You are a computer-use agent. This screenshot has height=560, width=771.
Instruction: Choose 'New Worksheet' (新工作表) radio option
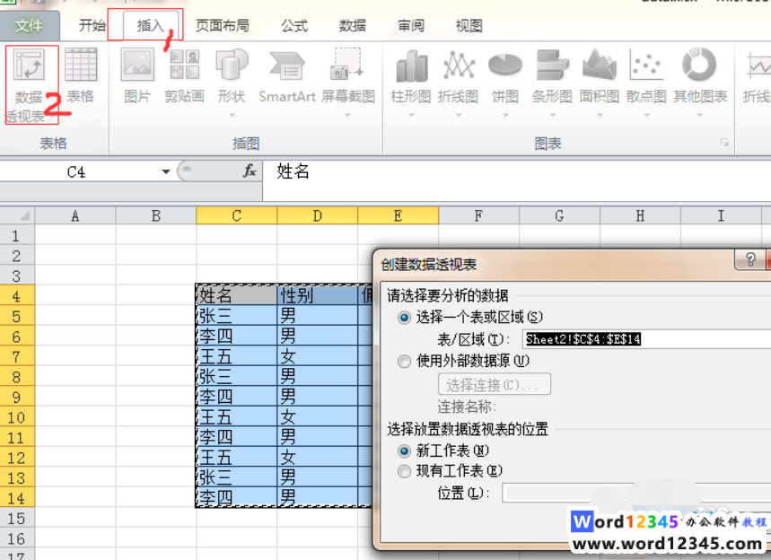point(404,451)
